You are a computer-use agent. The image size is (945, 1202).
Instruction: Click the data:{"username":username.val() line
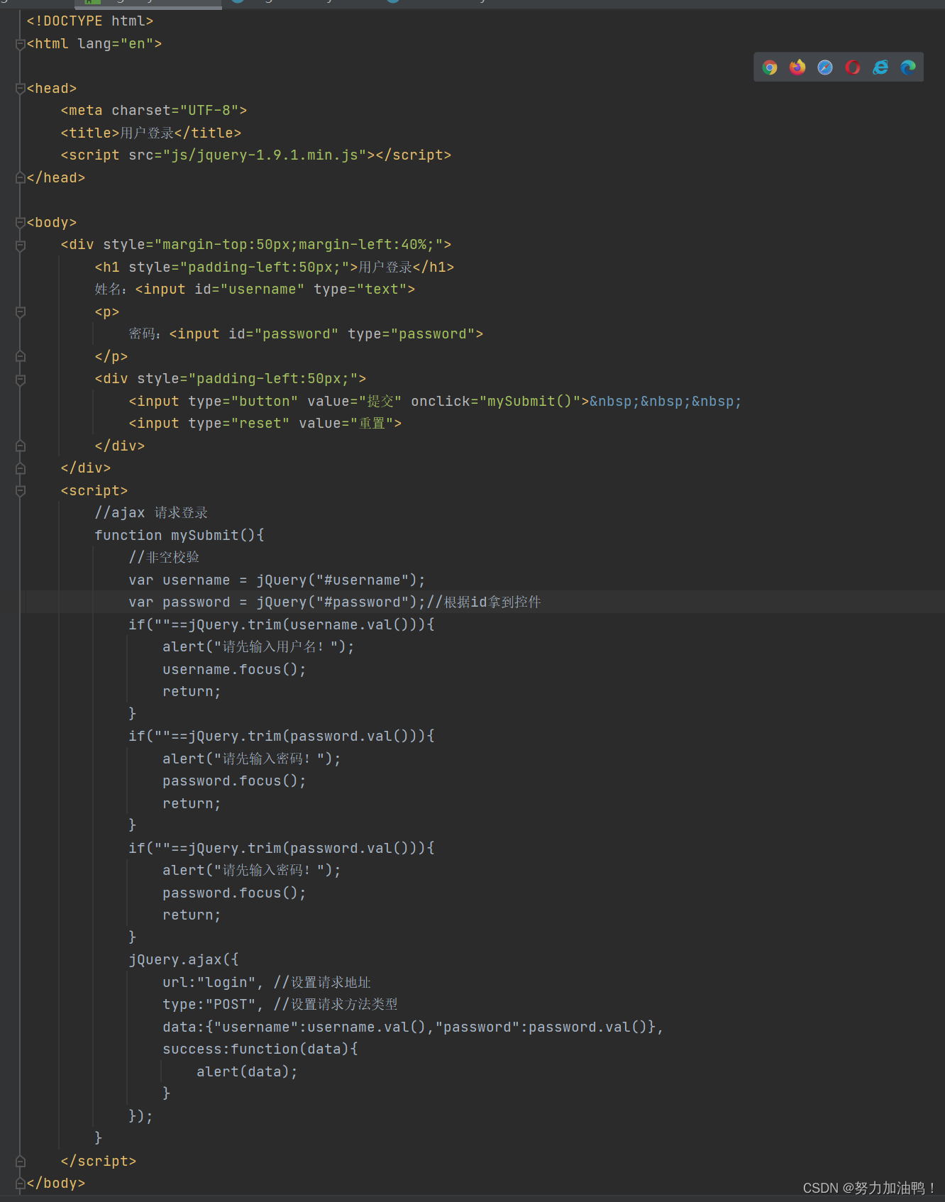click(x=414, y=1027)
